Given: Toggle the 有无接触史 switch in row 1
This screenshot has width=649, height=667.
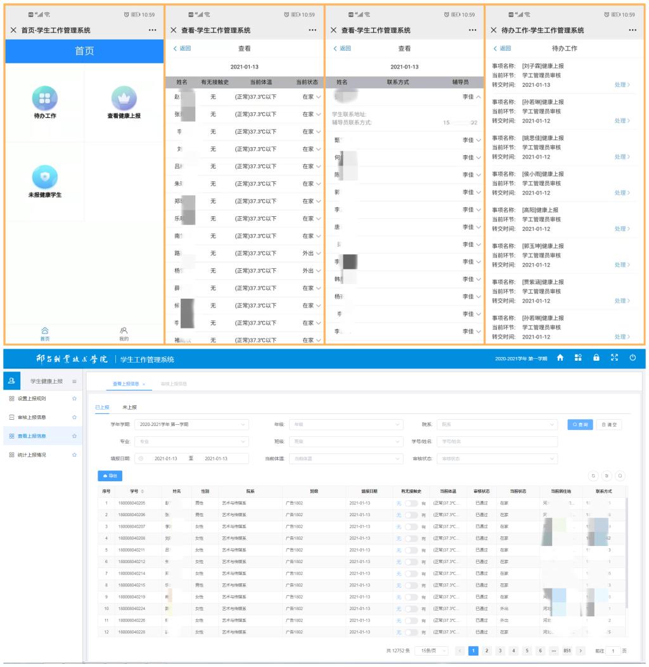Looking at the screenshot, I should point(411,503).
